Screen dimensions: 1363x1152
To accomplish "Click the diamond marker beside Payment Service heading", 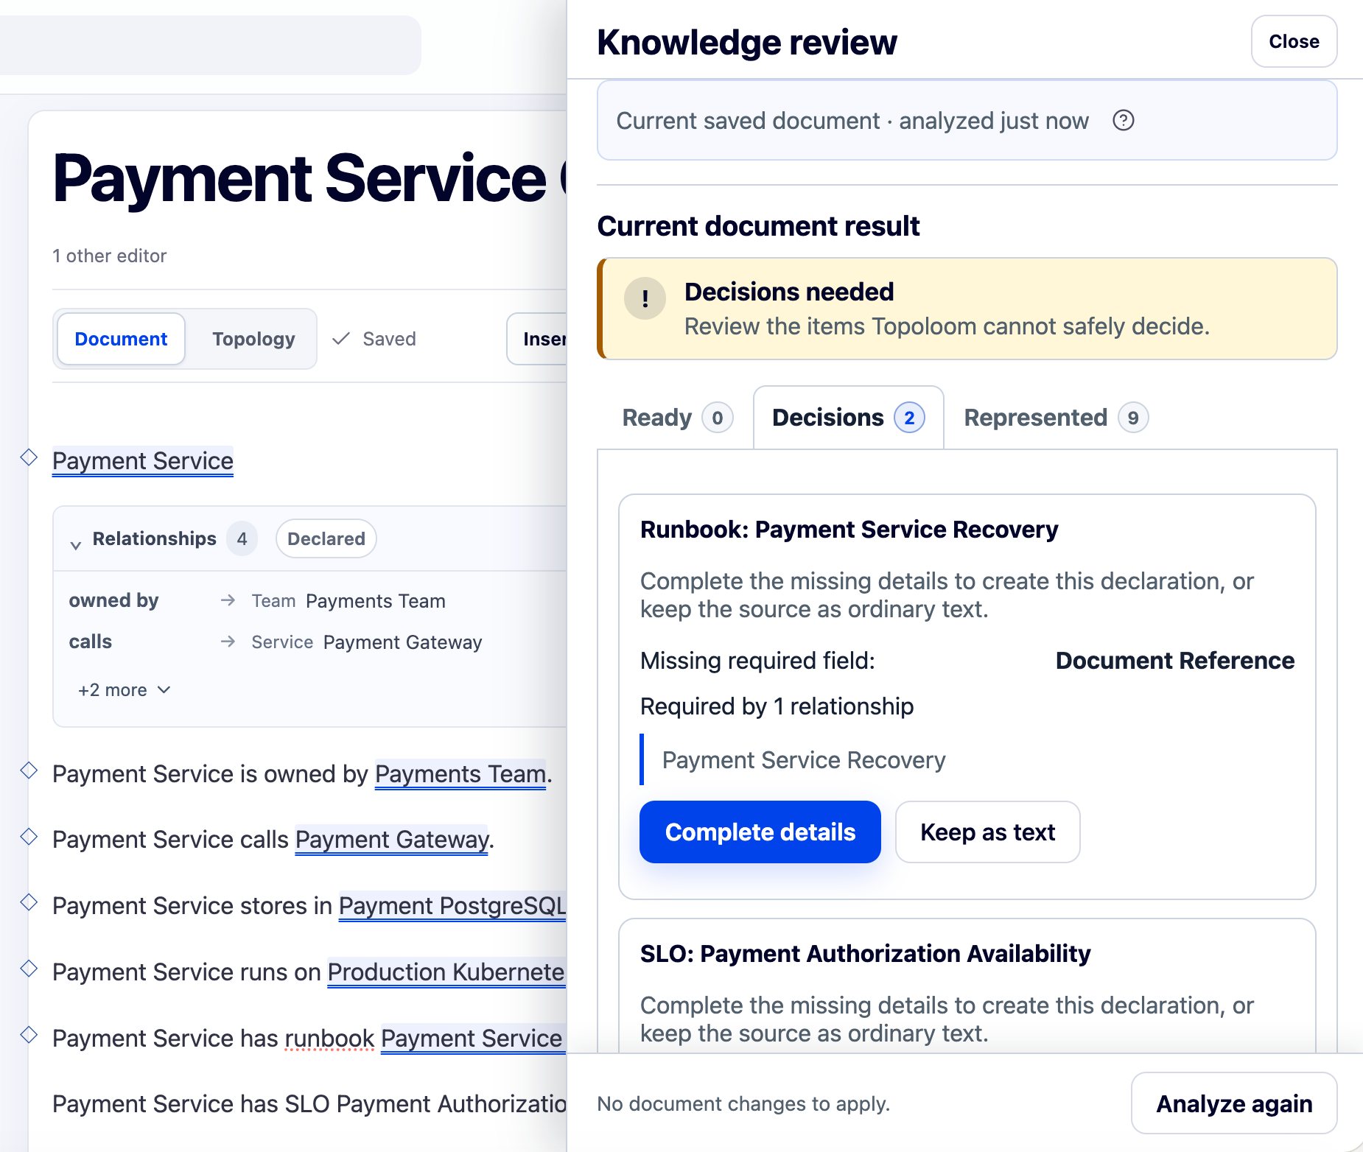I will 29,457.
